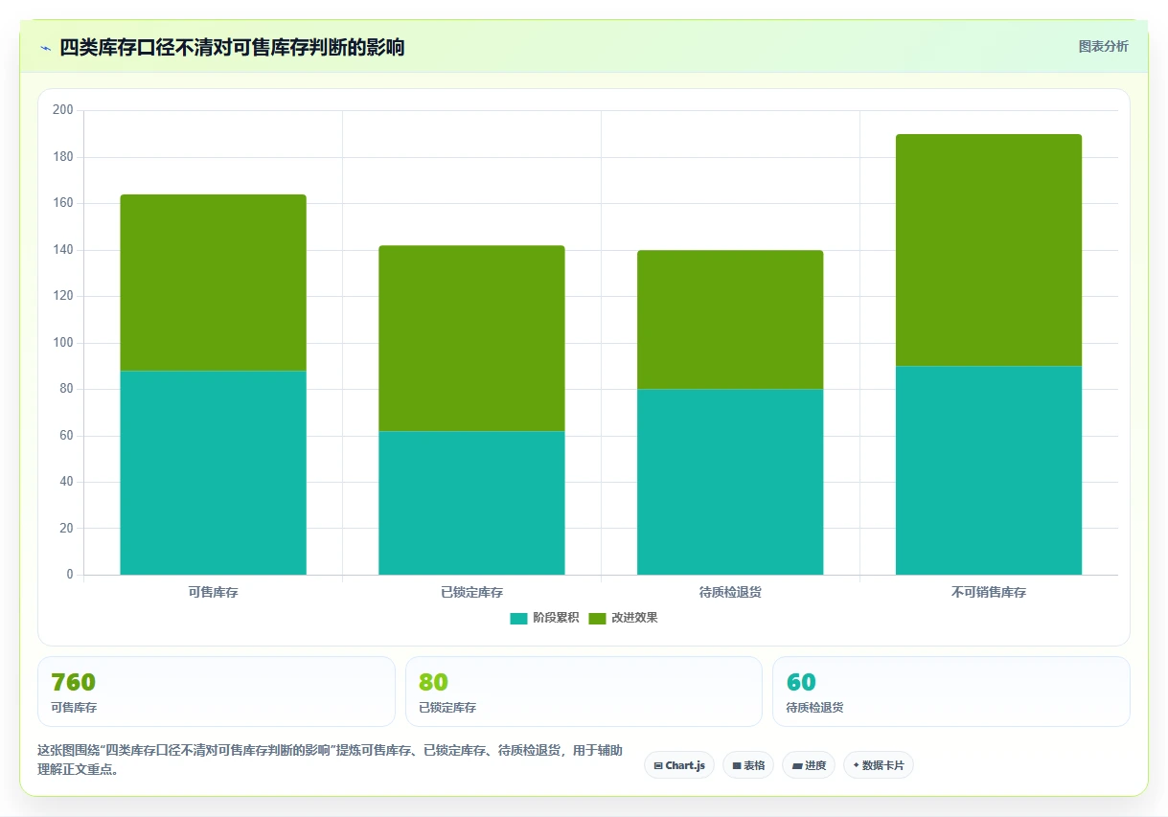This screenshot has height=817, width=1168.
Task: Toggle the 阶段累积 legend entry
Action: [544, 618]
